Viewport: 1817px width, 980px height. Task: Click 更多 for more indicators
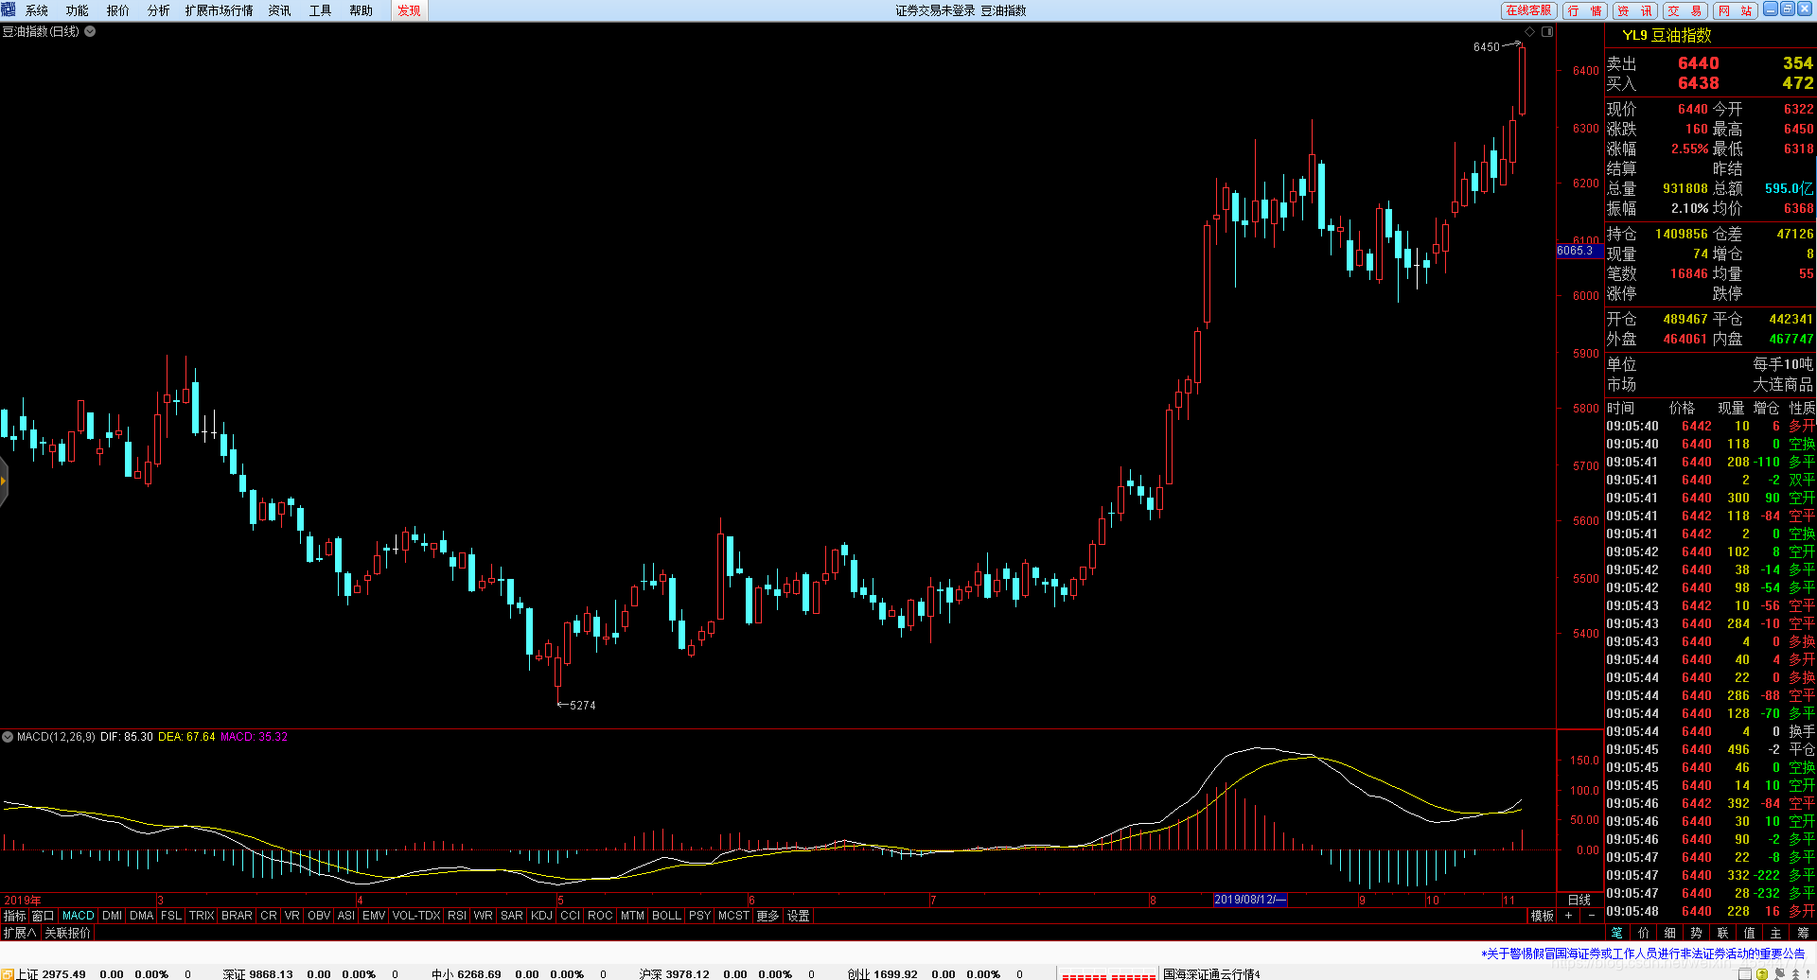pos(767,916)
